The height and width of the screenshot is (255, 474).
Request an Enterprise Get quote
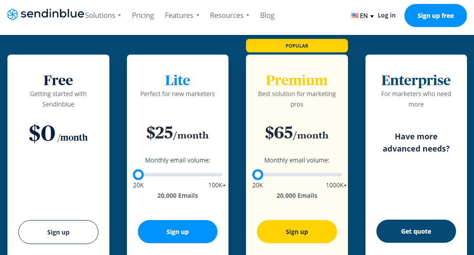coord(416,231)
